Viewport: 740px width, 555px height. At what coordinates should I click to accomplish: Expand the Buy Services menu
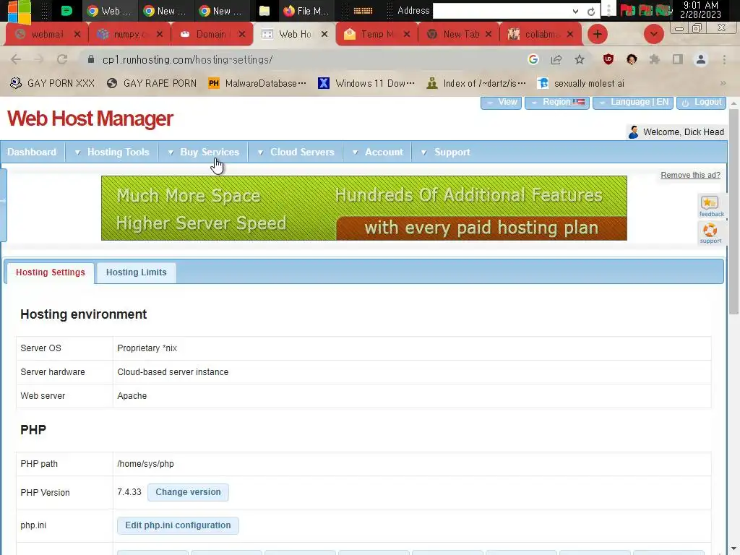[204, 152]
